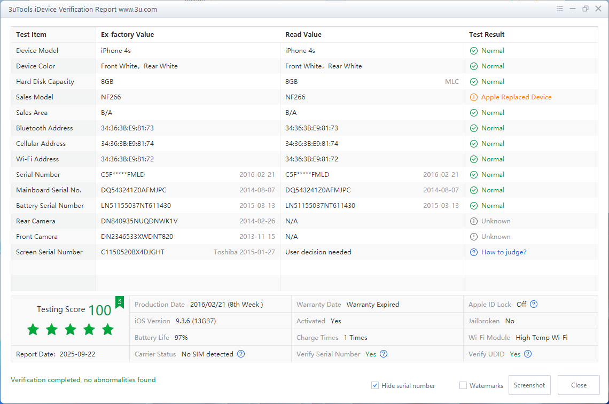This screenshot has height=404, width=609.
Task: Open the How to judge? link
Action: (x=504, y=252)
